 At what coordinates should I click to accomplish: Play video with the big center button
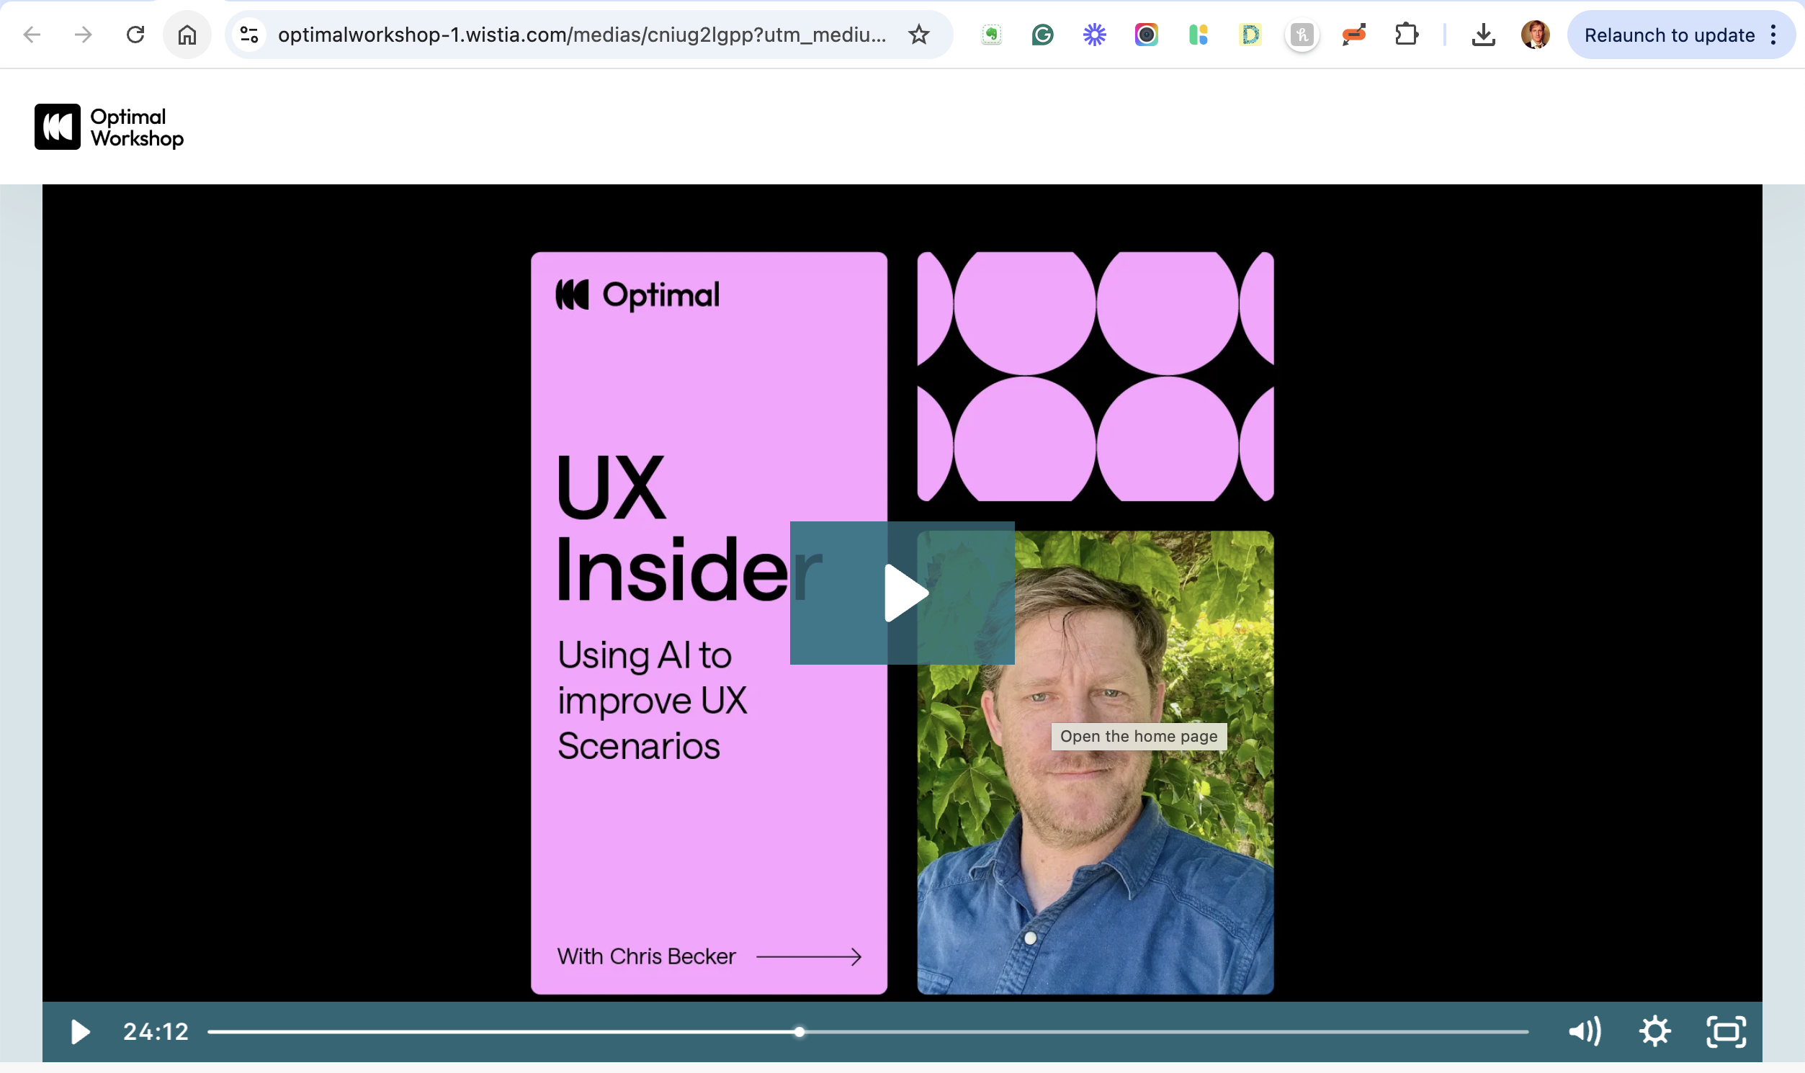(902, 593)
